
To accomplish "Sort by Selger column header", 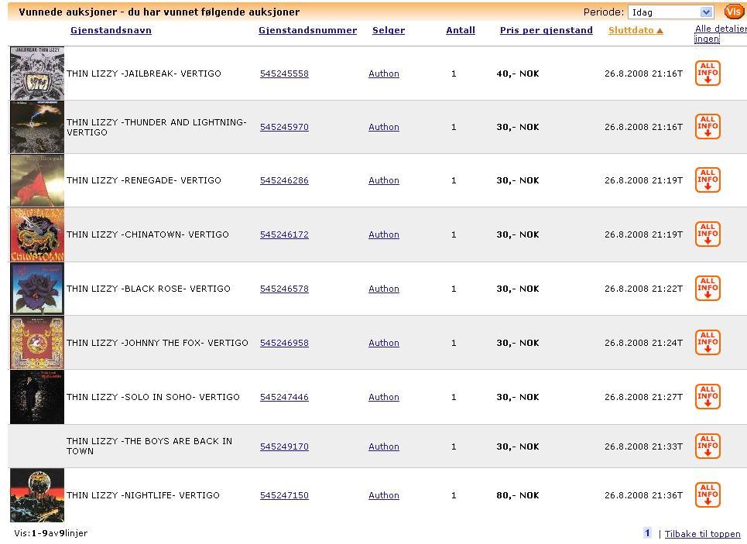I will point(389,30).
